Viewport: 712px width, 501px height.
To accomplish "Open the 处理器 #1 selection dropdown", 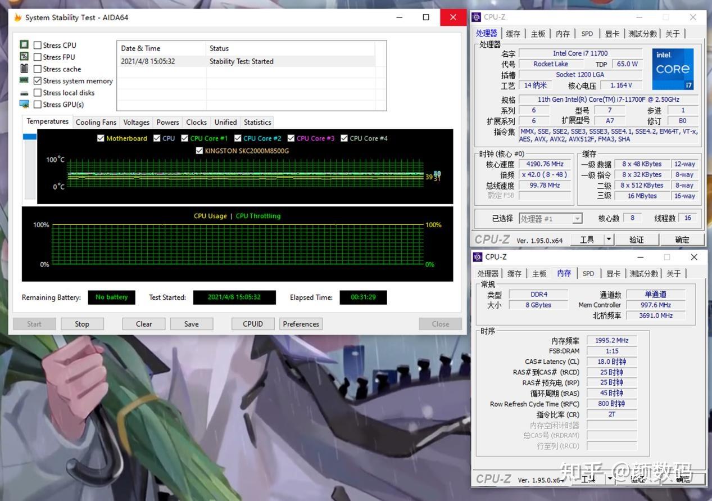I will pyautogui.click(x=577, y=218).
